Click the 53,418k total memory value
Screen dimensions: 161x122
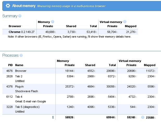click(92, 32)
